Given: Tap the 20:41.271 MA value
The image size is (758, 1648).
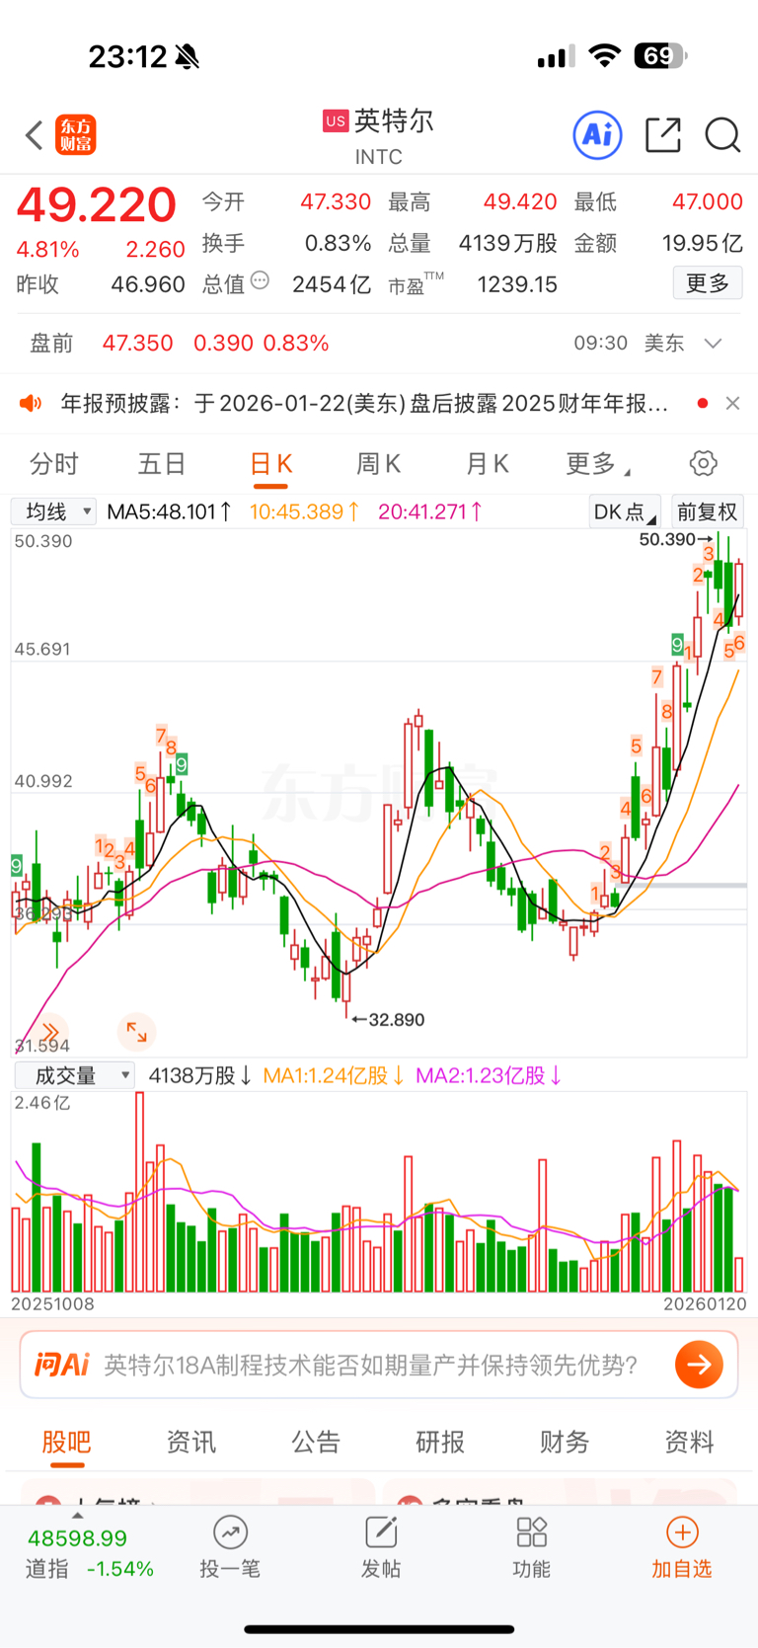Looking at the screenshot, I should [430, 511].
